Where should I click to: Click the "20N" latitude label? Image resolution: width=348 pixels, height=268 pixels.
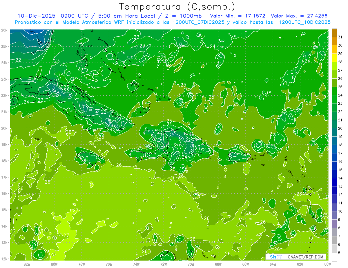point(4,128)
